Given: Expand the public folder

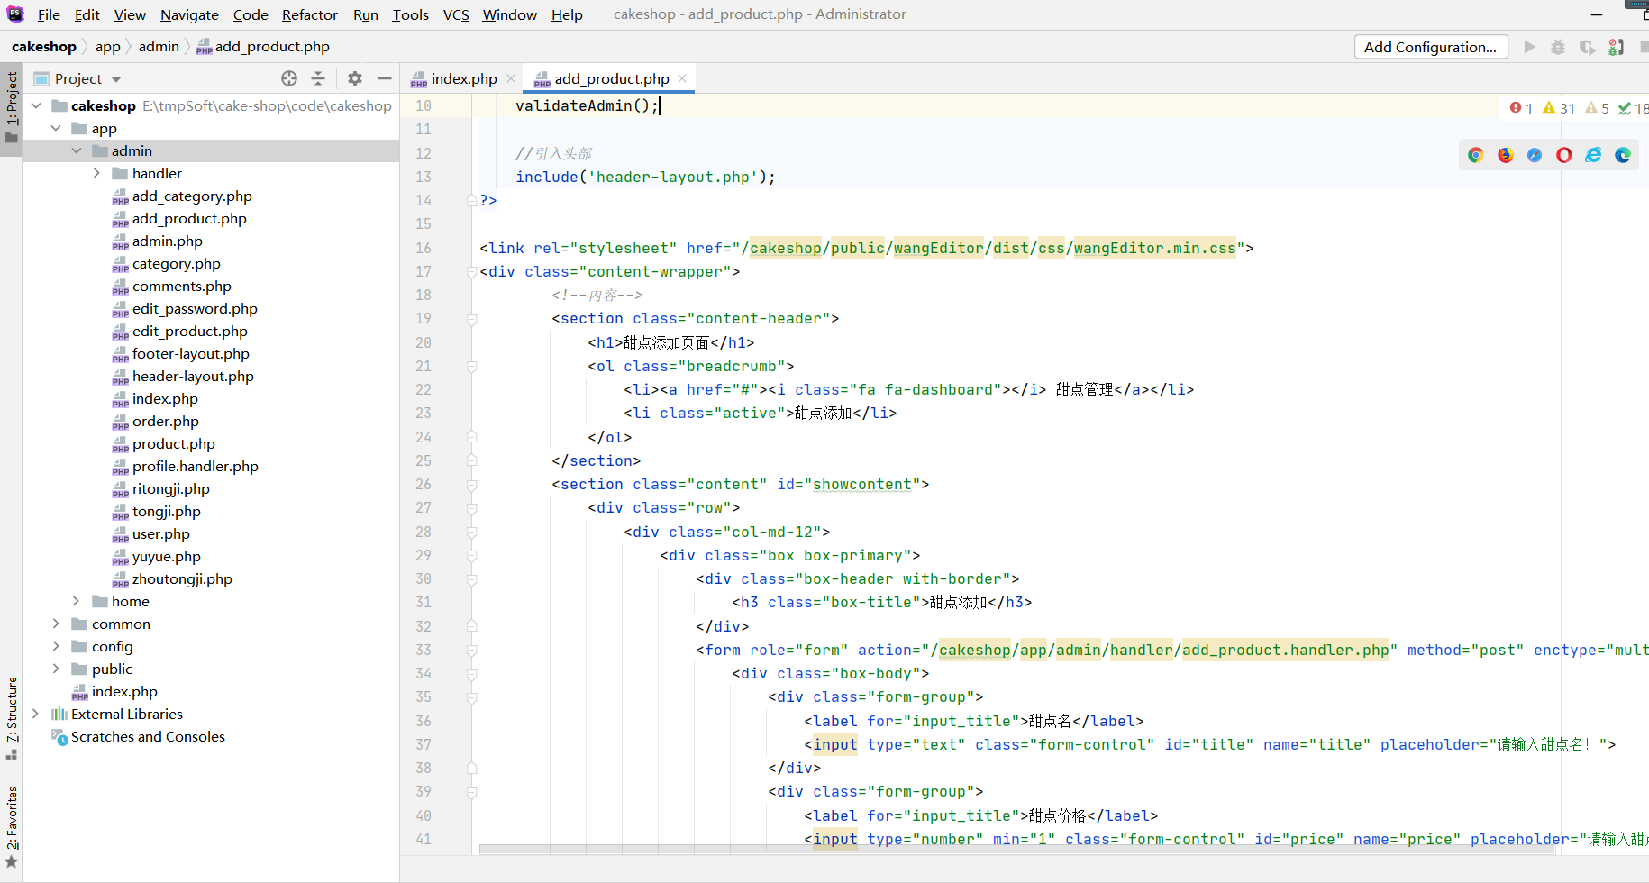Looking at the screenshot, I should coord(56,669).
